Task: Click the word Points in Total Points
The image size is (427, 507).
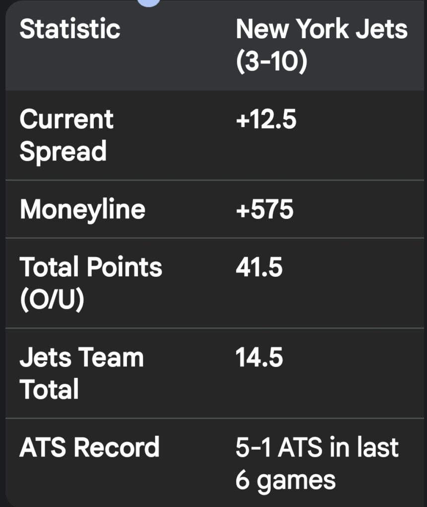Action: [123, 267]
